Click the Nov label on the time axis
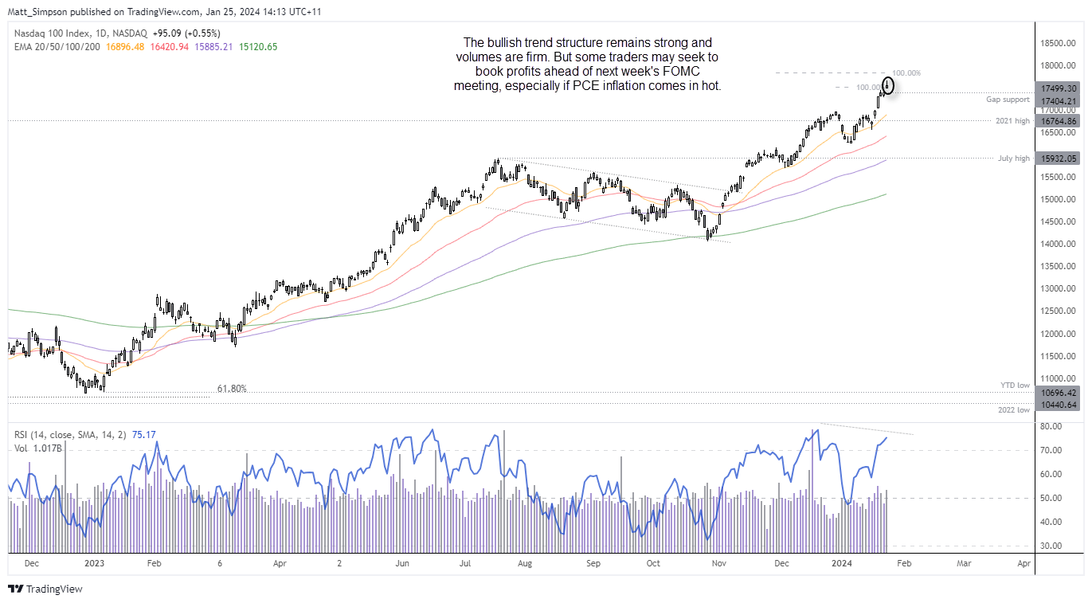This screenshot has height=603, width=1092. click(x=718, y=563)
